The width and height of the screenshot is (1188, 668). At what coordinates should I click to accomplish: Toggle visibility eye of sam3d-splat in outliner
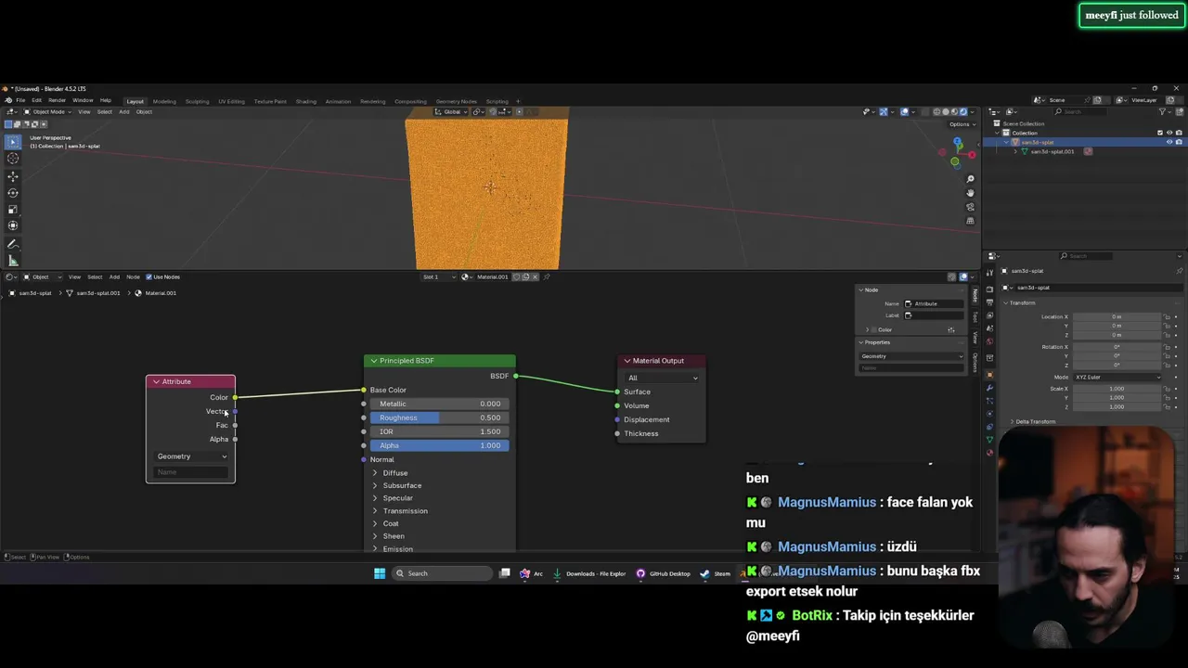click(x=1169, y=142)
